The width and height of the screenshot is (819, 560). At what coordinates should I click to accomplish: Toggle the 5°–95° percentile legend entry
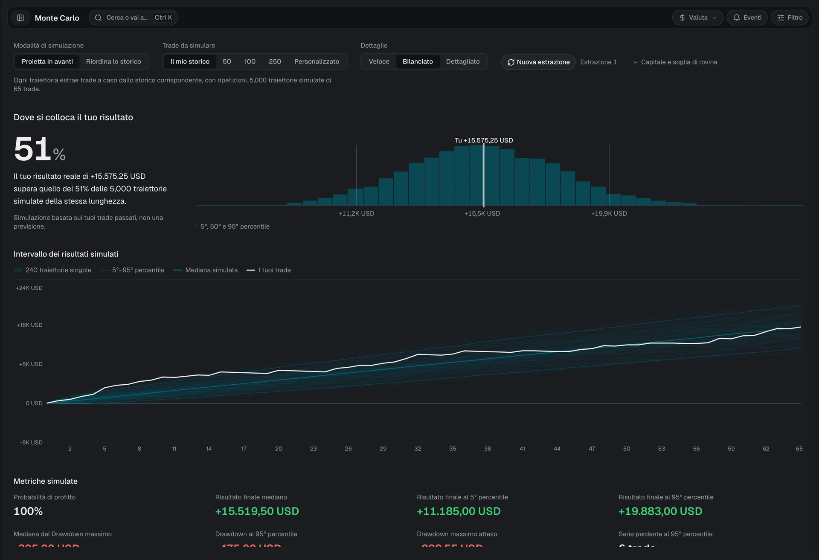point(132,270)
